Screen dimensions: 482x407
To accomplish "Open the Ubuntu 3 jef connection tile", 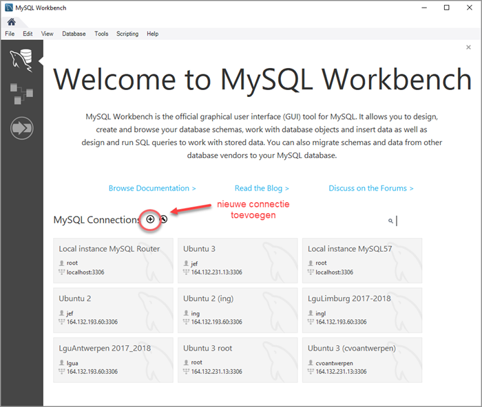I will (238, 261).
